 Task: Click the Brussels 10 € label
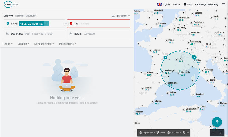click(x=181, y=29)
